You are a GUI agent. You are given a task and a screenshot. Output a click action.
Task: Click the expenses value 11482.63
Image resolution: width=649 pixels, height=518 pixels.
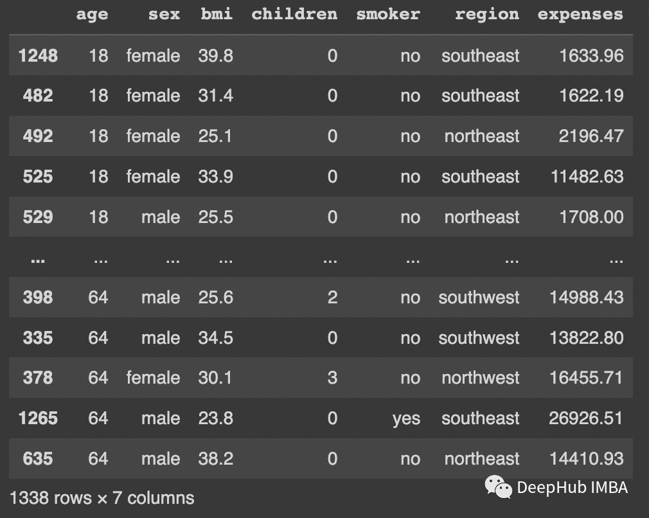[x=587, y=177]
